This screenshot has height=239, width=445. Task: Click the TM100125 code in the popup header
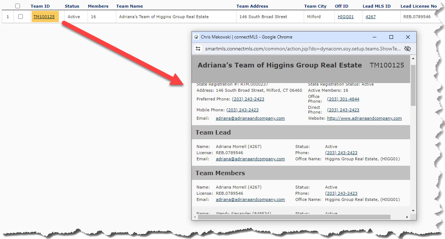pyautogui.click(x=387, y=65)
